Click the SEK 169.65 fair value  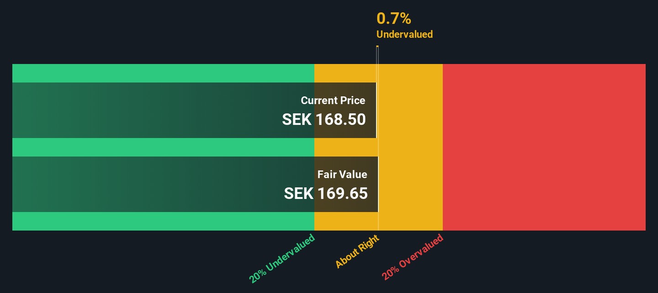point(326,193)
